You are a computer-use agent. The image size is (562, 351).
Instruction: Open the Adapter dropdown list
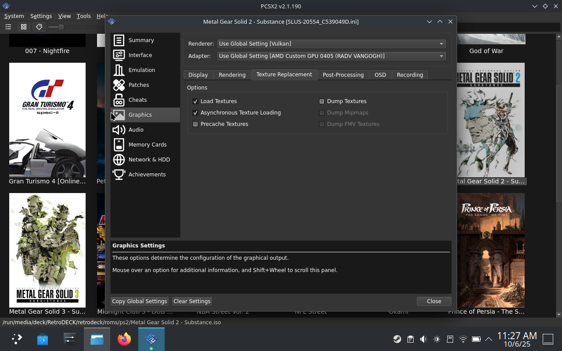point(331,56)
